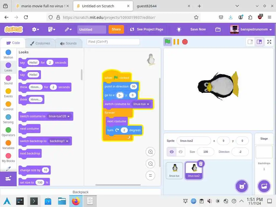The image size is (276, 207).
Task: Open the tutorials lightbulb icon
Action: pyautogui.click(x=179, y=29)
